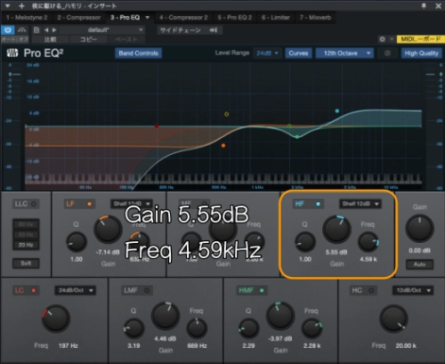Open Level Range 24dB dropdown

point(267,53)
